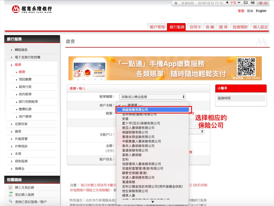The image size is (274, 206).
Task: Choose 蘇黎世保險(香港) from merchant list
Action: (x=153, y=173)
